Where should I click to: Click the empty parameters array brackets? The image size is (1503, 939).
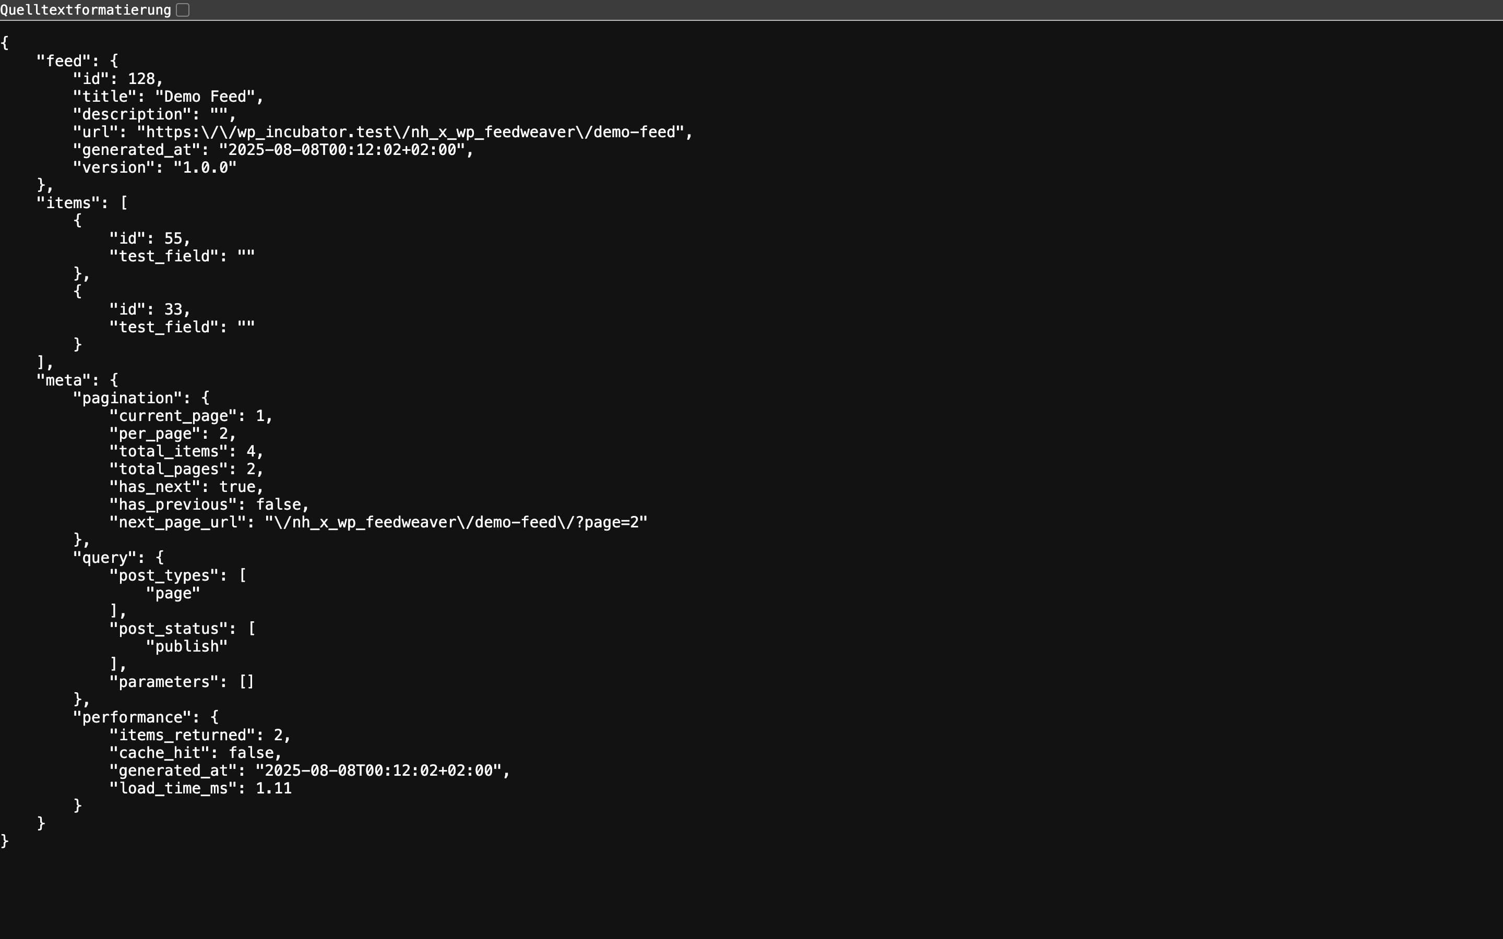tap(246, 682)
